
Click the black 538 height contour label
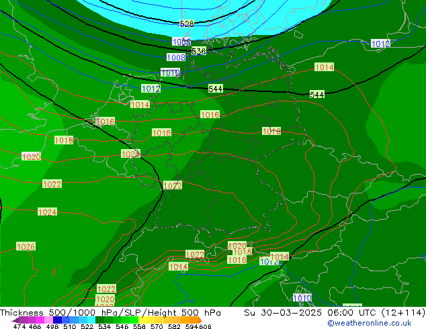click(199, 51)
